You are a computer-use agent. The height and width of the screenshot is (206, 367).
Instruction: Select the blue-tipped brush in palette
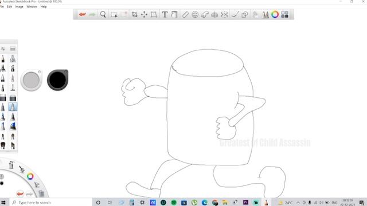click(x=13, y=126)
